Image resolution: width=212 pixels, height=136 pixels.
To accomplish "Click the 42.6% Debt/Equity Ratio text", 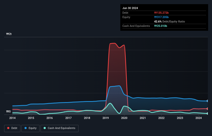I will point(169,21).
